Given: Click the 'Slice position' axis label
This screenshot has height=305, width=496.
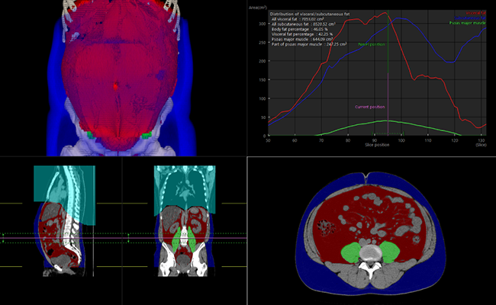Looking at the screenshot, I should (x=374, y=145).
